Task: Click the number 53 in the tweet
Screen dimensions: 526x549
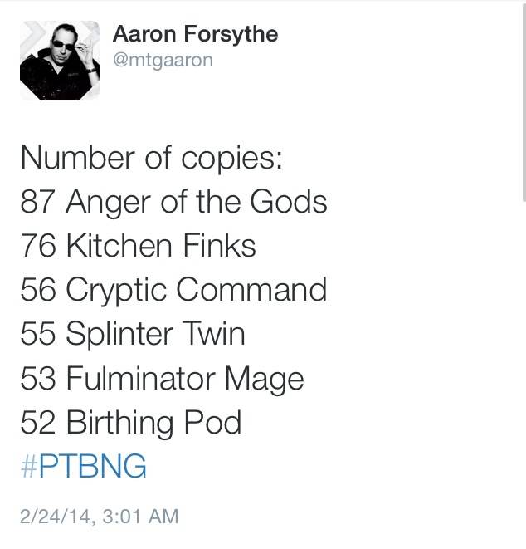Action: tap(37, 379)
